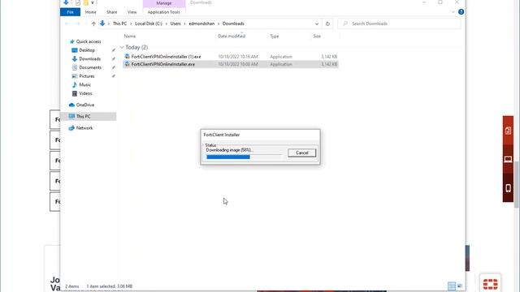Click the pin icon next to Desktop
The height and width of the screenshot is (292, 520).
114,50
